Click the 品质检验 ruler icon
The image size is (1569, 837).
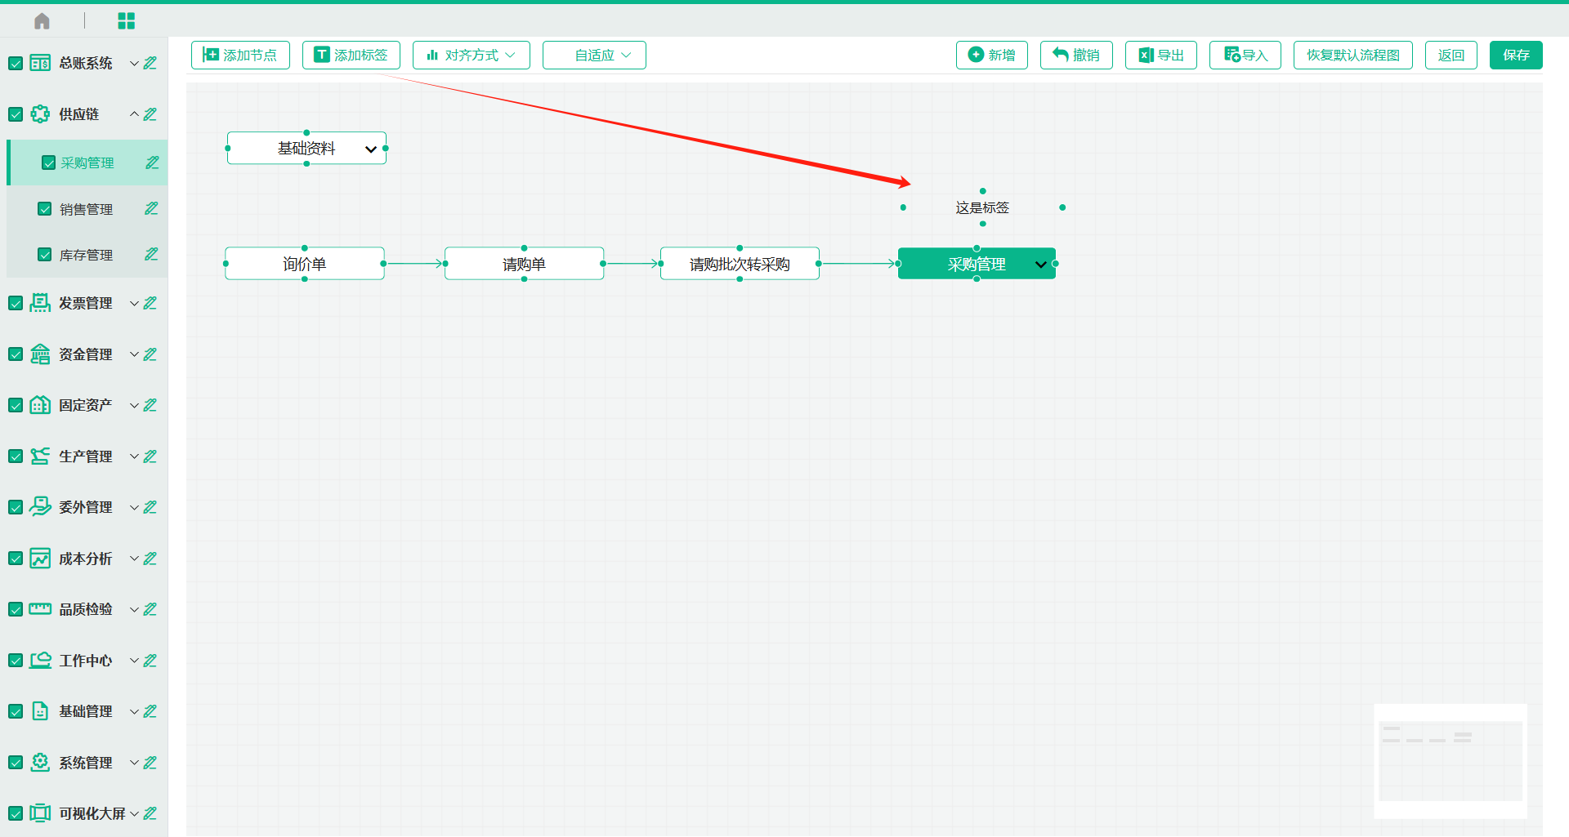pos(40,609)
